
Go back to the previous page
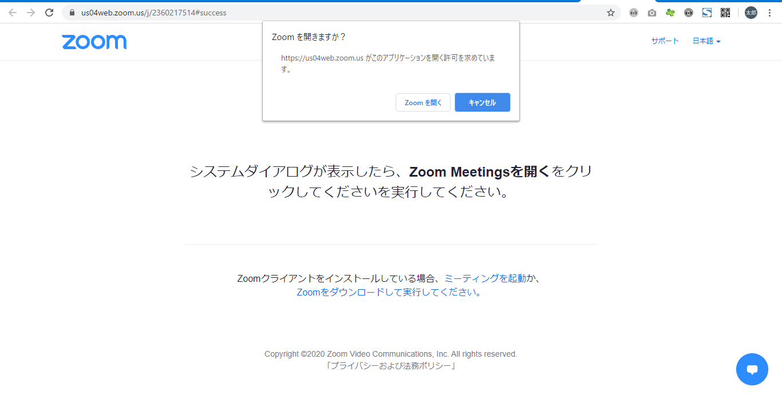point(13,13)
